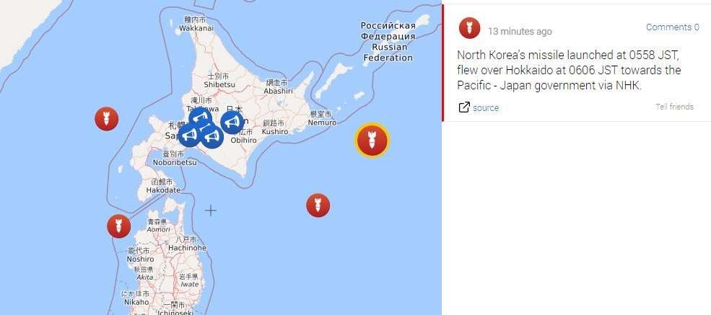The height and width of the screenshot is (315, 711).
Task: Select the highlighted missile marker east of Nemuro
Action: click(x=372, y=141)
